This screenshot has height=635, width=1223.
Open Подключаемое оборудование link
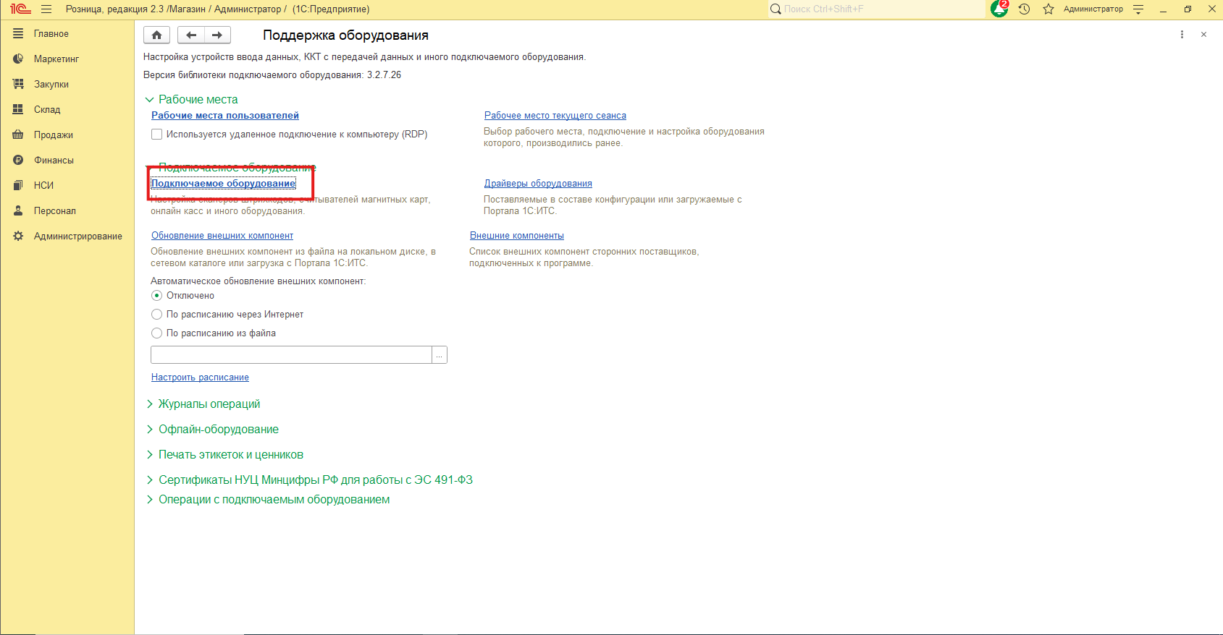tap(224, 184)
